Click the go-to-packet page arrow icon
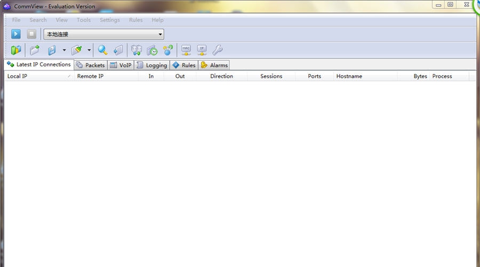 click(x=118, y=50)
